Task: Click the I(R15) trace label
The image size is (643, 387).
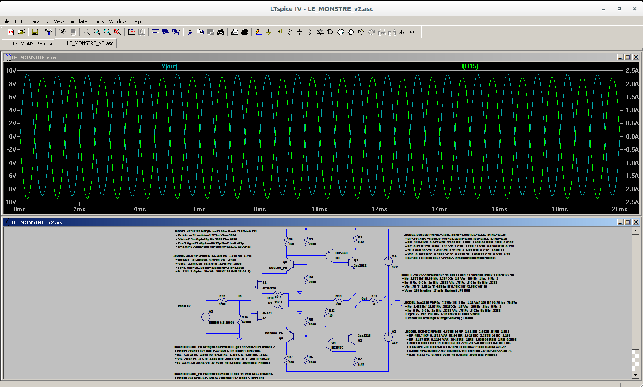Action: click(x=470, y=66)
